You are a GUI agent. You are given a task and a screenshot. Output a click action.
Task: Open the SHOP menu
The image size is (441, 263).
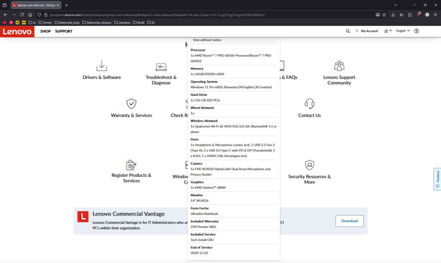point(46,31)
